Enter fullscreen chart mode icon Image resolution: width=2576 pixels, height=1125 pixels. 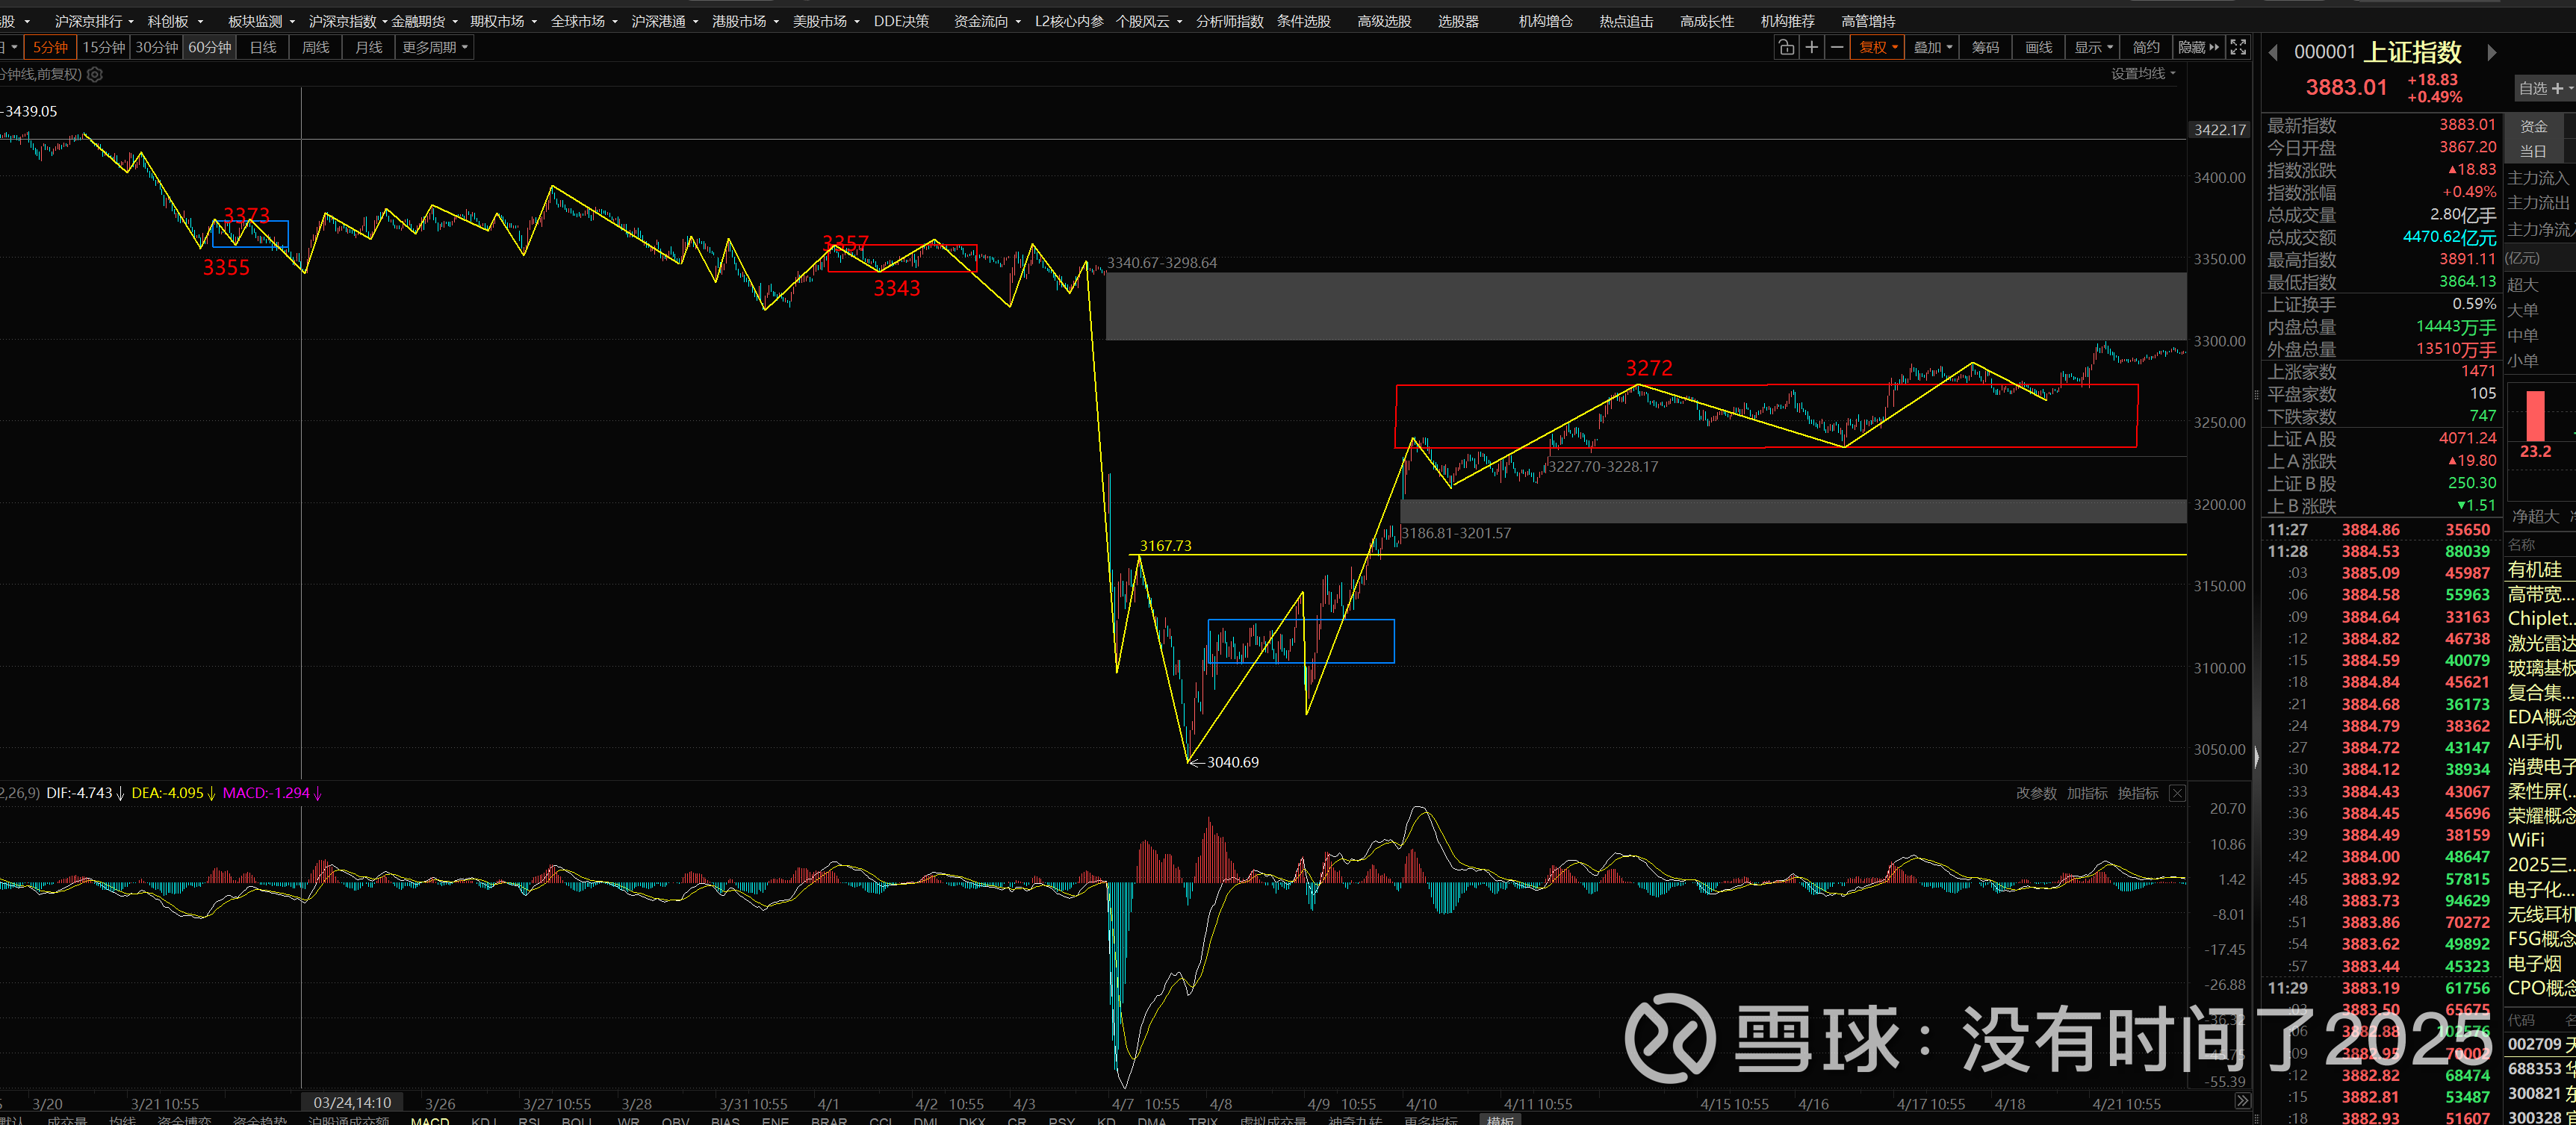pyautogui.click(x=2239, y=47)
